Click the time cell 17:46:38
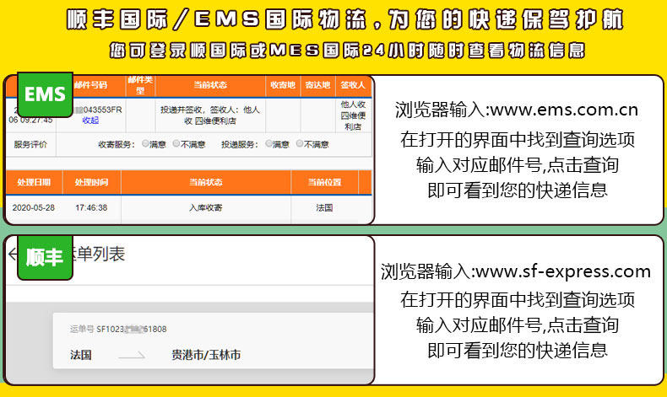This screenshot has width=667, height=397. [x=91, y=207]
